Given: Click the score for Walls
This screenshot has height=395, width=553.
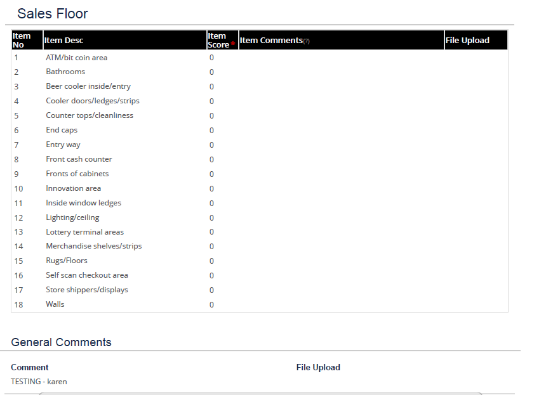Looking at the screenshot, I should click(211, 304).
